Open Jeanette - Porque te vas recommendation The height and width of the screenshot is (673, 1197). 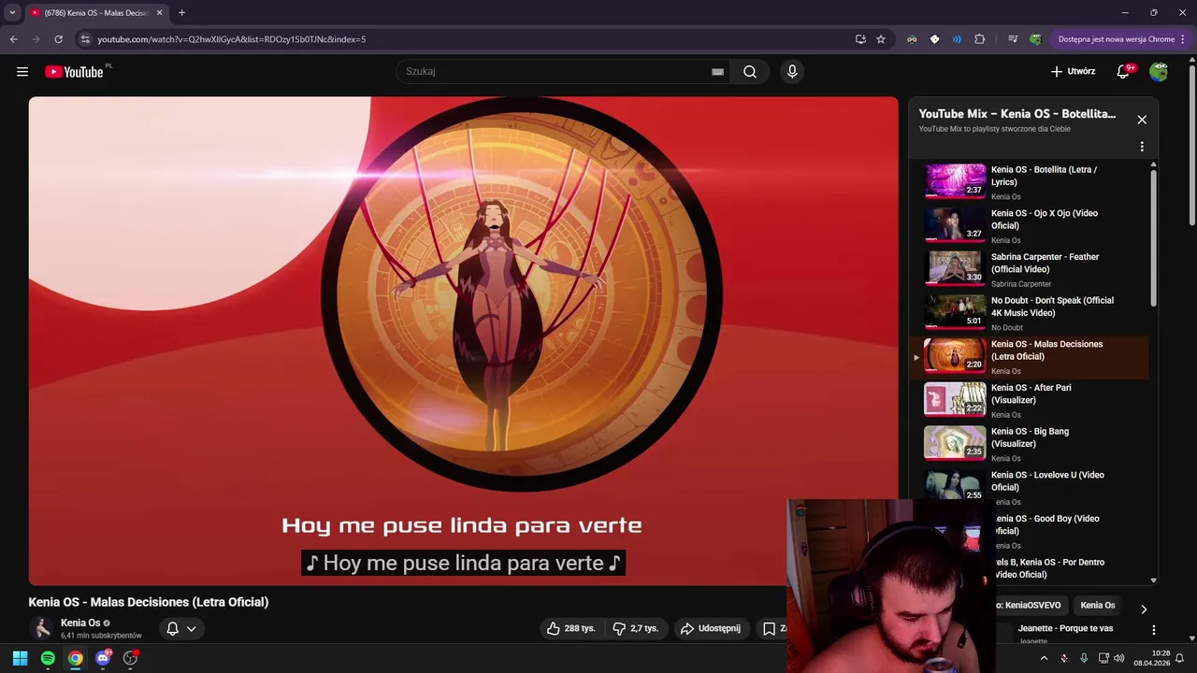tap(1066, 629)
